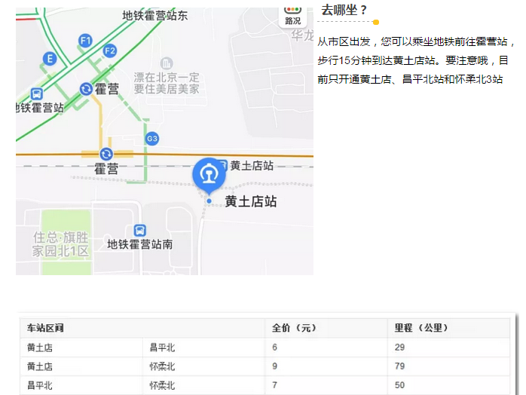Tap the upper 霍营 subway icon

click(x=86, y=90)
